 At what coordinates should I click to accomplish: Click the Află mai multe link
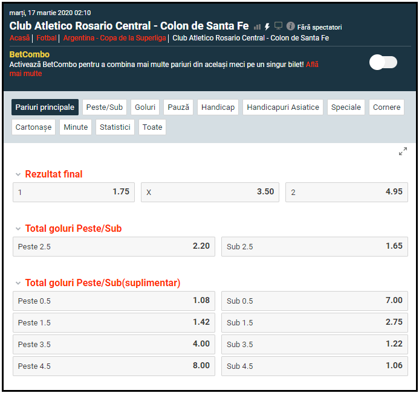[x=311, y=65]
